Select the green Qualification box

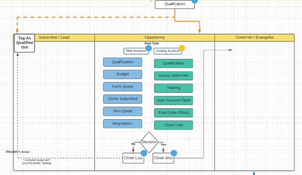173,63
